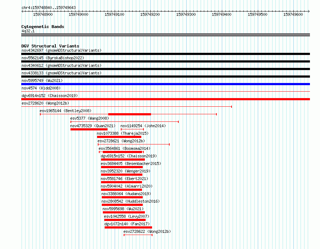Click the nsv4735329 (Quan2021) label
The width and height of the screenshot is (320, 249).
pyautogui.click(x=93, y=126)
